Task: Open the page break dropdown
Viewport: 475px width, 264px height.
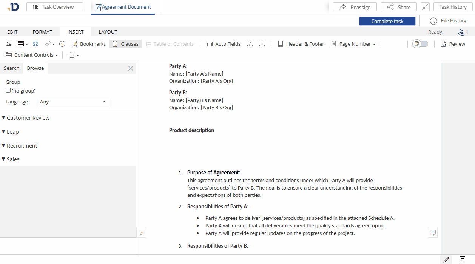Action: click(74, 55)
